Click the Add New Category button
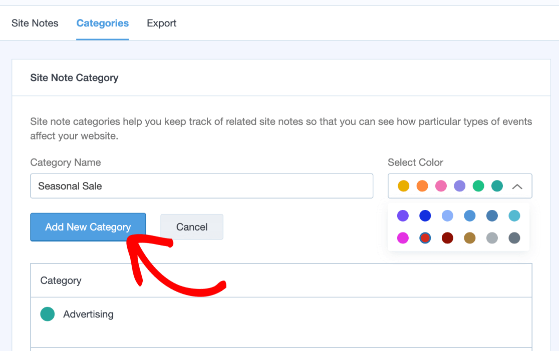The width and height of the screenshot is (559, 351). pos(88,226)
